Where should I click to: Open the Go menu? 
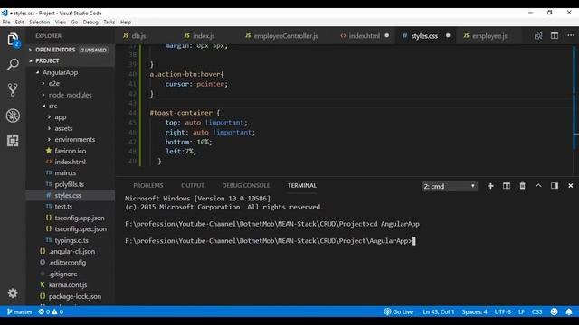coord(74,22)
